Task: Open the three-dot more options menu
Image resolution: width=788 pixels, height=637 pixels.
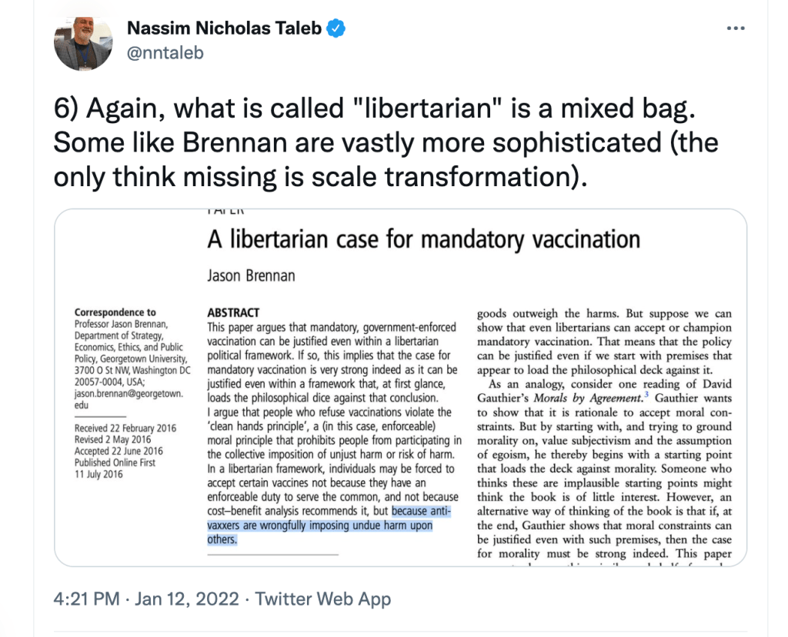Action: click(736, 28)
